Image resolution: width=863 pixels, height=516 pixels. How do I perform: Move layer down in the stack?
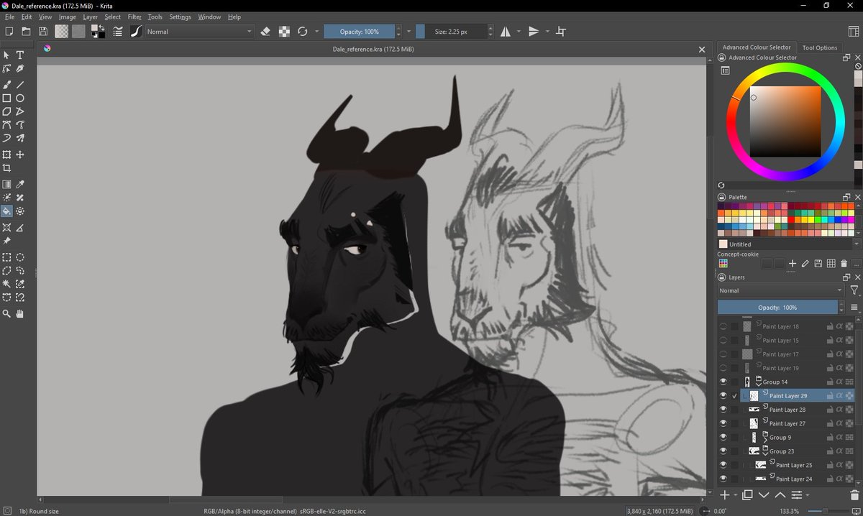coord(764,494)
